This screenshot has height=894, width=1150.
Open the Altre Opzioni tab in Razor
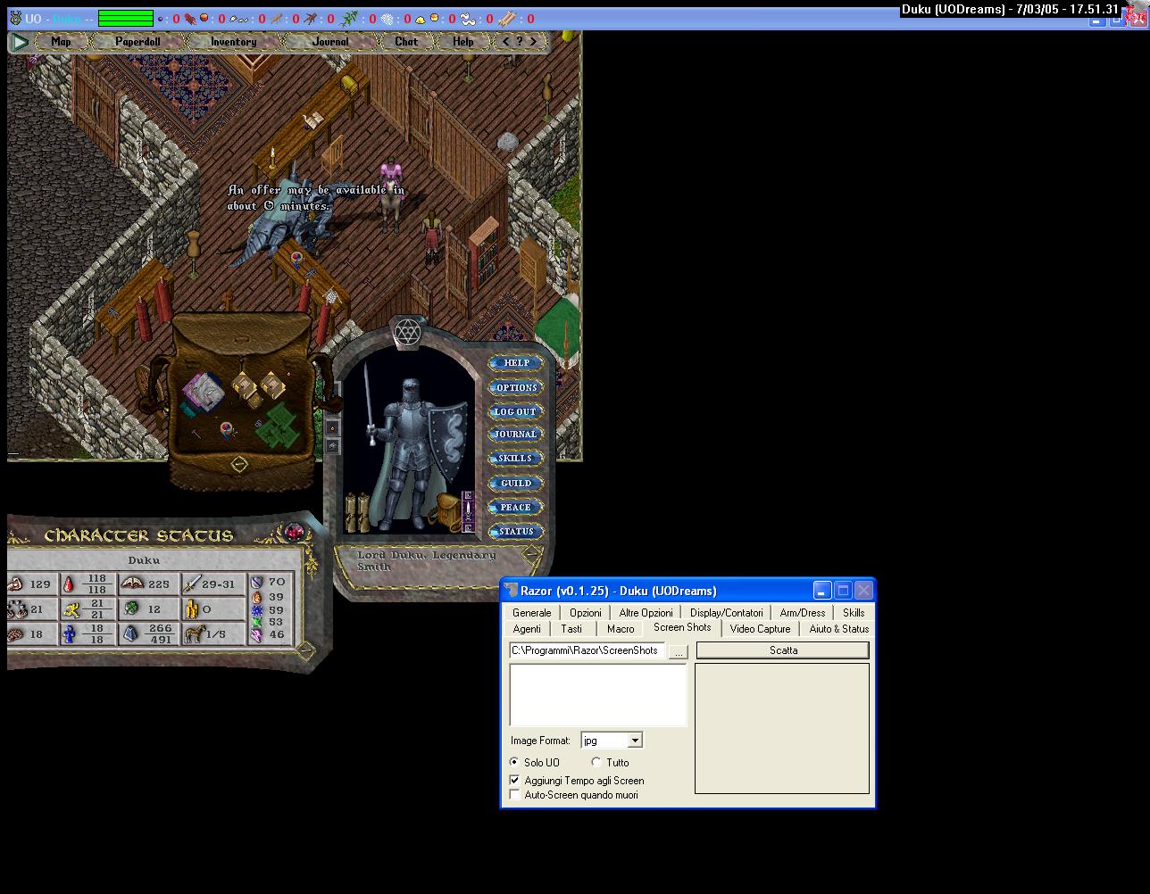646,613
